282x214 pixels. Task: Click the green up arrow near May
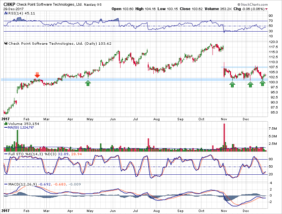(88, 83)
